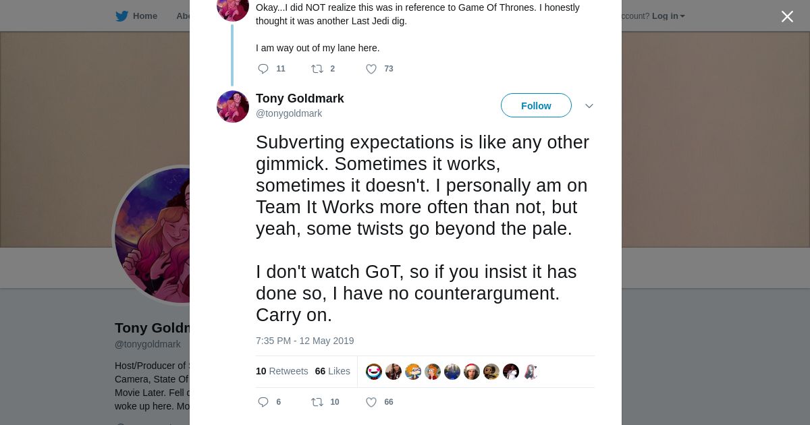Image resolution: width=810 pixels, height=425 pixels.
Task: Retweet the tweet with 2 retweets
Action: click(x=317, y=69)
